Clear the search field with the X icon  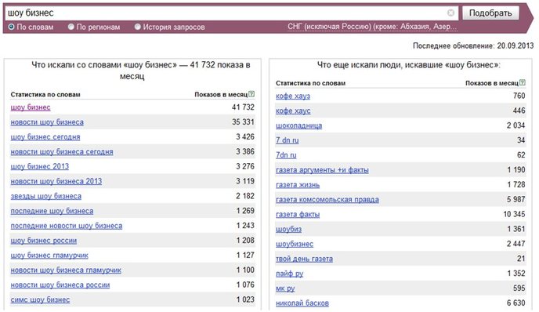(450, 13)
